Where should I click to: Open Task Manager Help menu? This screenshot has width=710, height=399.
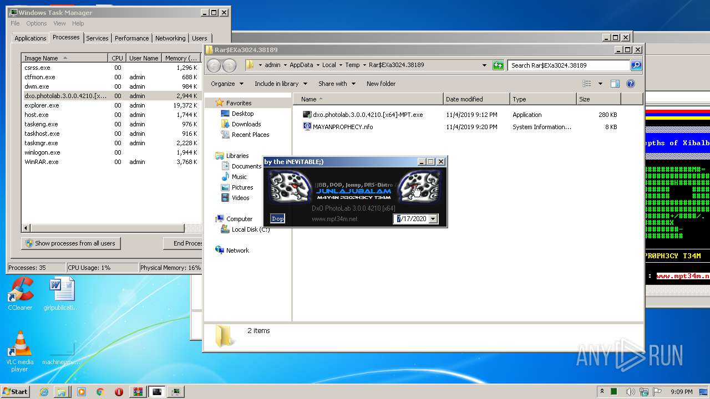click(x=78, y=23)
